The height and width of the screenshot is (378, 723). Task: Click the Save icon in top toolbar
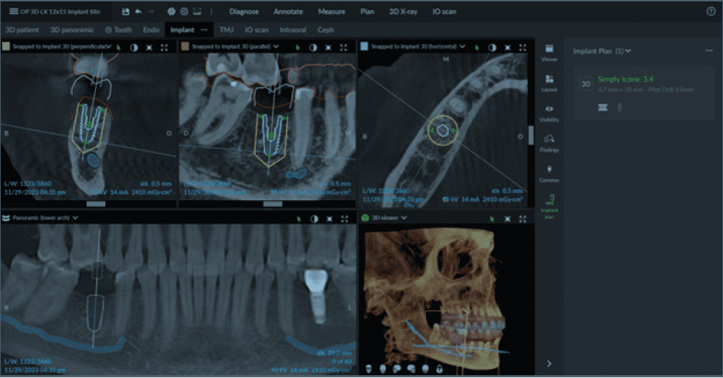[x=125, y=12]
